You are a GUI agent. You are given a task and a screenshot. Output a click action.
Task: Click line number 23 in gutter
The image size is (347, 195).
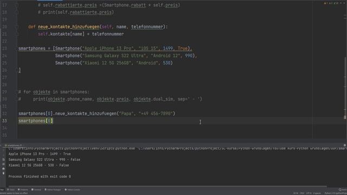click(x=4, y=48)
